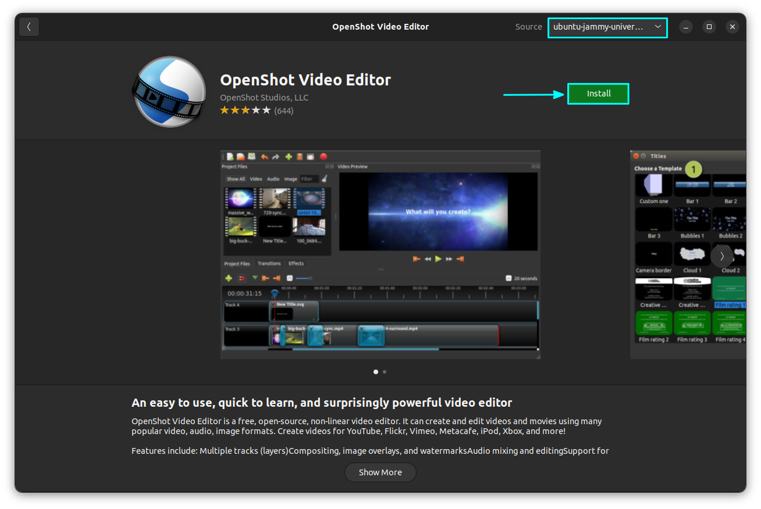761x509 pixels.
Task: Go back using the header back arrow
Action: (29, 27)
